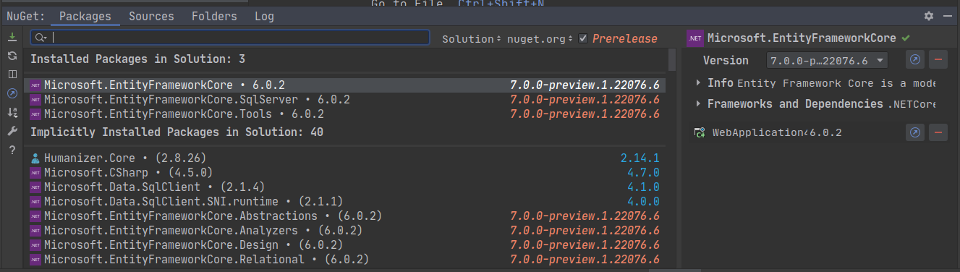Image resolution: width=960 pixels, height=272 pixels.
Task: Click the large .NET icon in details header
Action: pyautogui.click(x=695, y=38)
